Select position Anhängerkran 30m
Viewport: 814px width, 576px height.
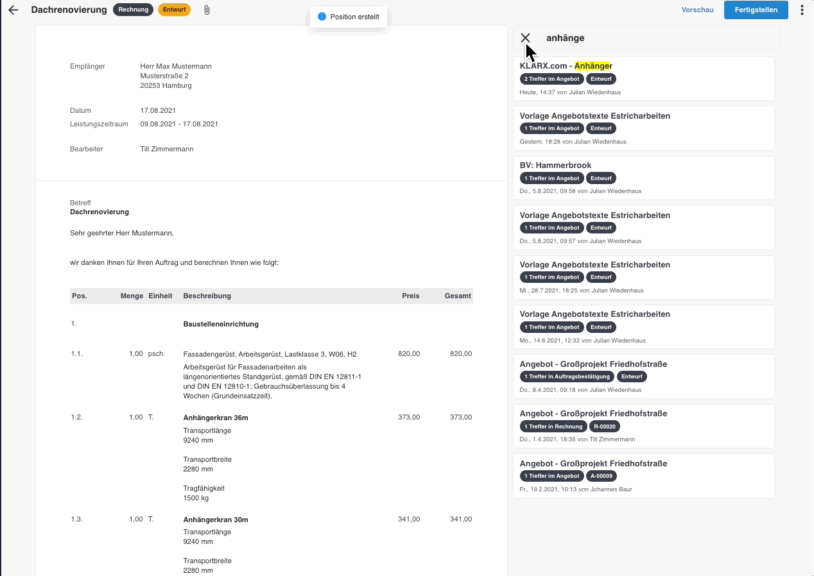[216, 520]
